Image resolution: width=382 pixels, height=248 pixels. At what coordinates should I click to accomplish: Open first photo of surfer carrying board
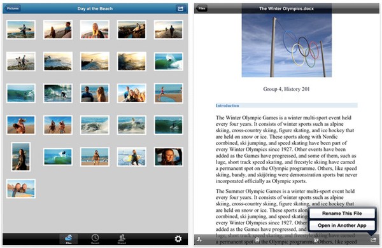21,30
